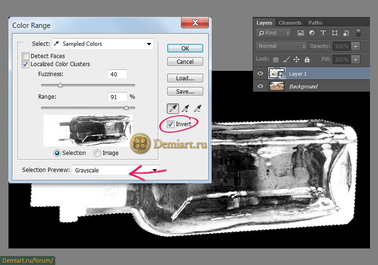Click the Cancel button
Screen dimensions: 378x265
click(x=185, y=62)
